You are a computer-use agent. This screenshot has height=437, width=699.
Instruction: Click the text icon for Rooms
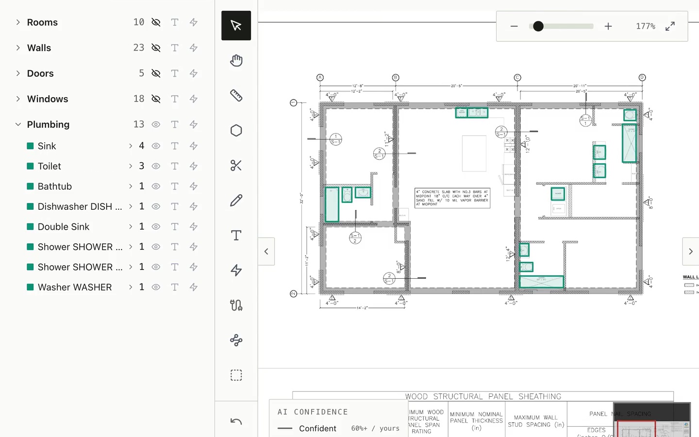click(175, 22)
